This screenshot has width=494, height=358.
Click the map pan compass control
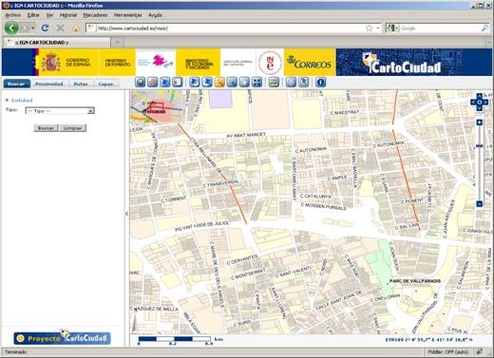(480, 102)
